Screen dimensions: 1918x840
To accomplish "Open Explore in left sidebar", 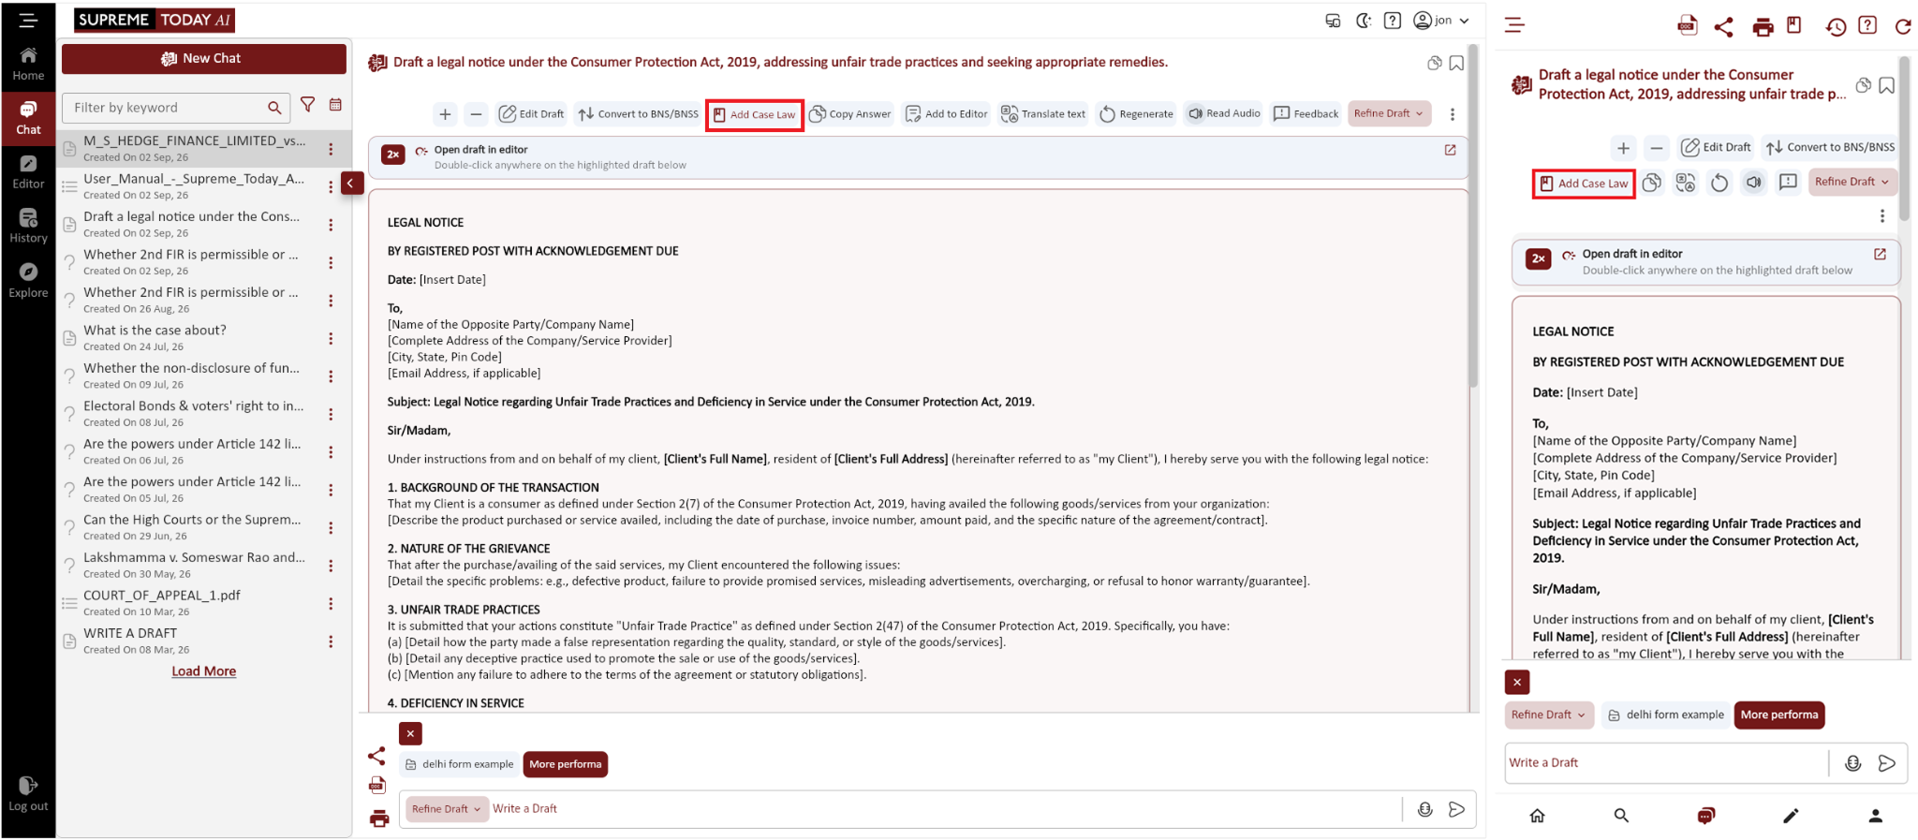I will (x=28, y=281).
